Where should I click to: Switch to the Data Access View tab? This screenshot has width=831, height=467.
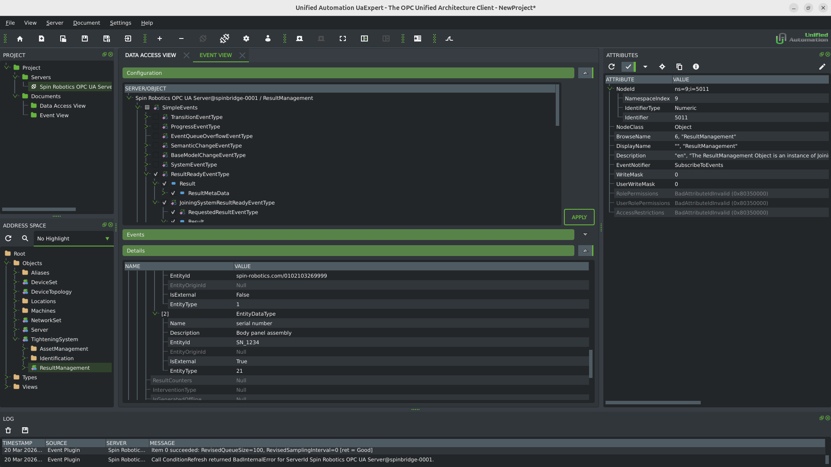[150, 55]
